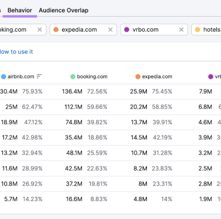Select the 16.6M booking.com value
Image resolution: width=221 pixels, height=219 pixels.
click(74, 199)
